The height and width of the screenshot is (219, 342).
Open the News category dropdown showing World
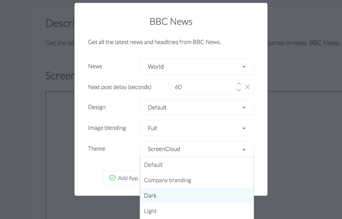197,67
